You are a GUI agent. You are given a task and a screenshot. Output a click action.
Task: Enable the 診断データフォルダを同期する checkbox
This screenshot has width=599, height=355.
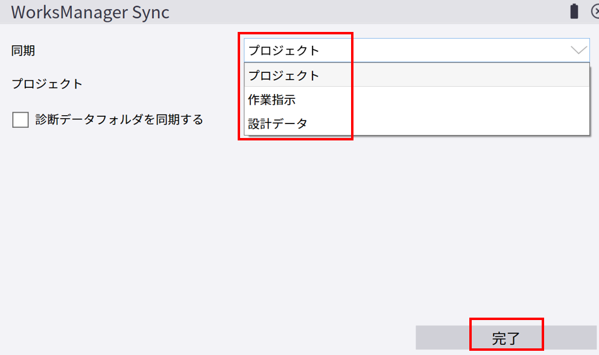[21, 120]
